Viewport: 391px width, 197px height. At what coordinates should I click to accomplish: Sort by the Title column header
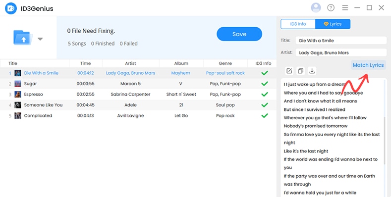tap(13, 63)
